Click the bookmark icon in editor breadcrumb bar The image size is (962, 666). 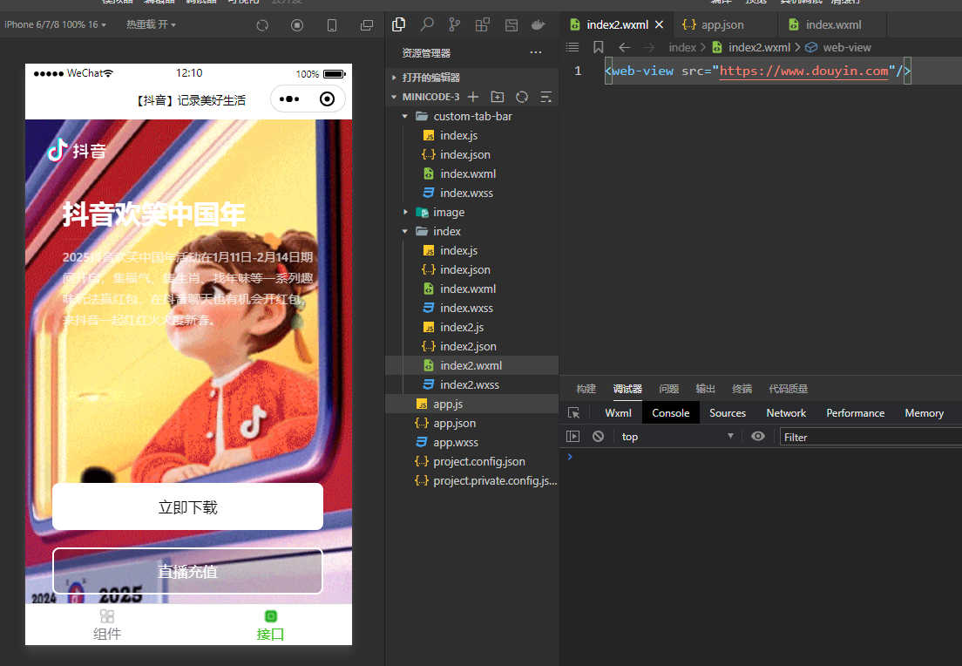coord(599,47)
